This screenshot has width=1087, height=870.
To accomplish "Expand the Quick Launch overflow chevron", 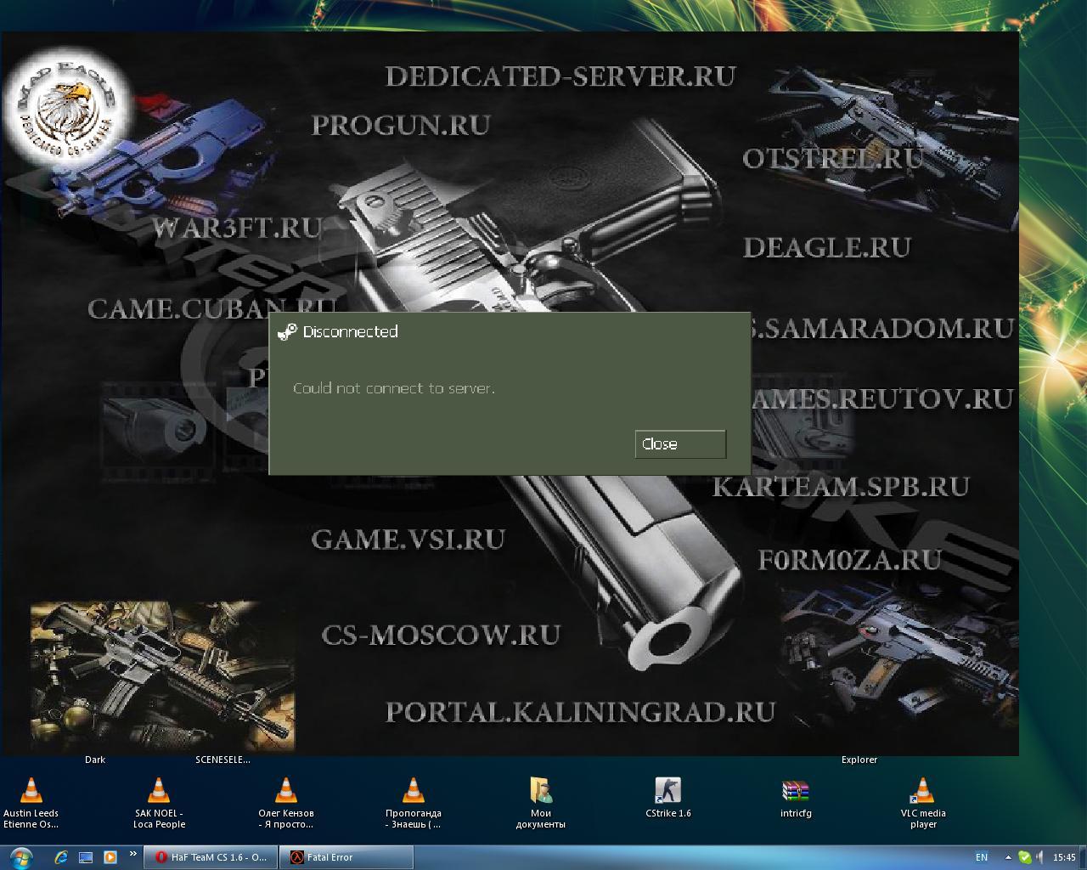I will coord(133,853).
